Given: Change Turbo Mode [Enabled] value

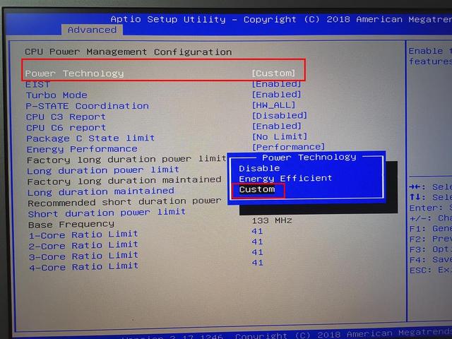Looking at the screenshot, I should coord(276,94).
